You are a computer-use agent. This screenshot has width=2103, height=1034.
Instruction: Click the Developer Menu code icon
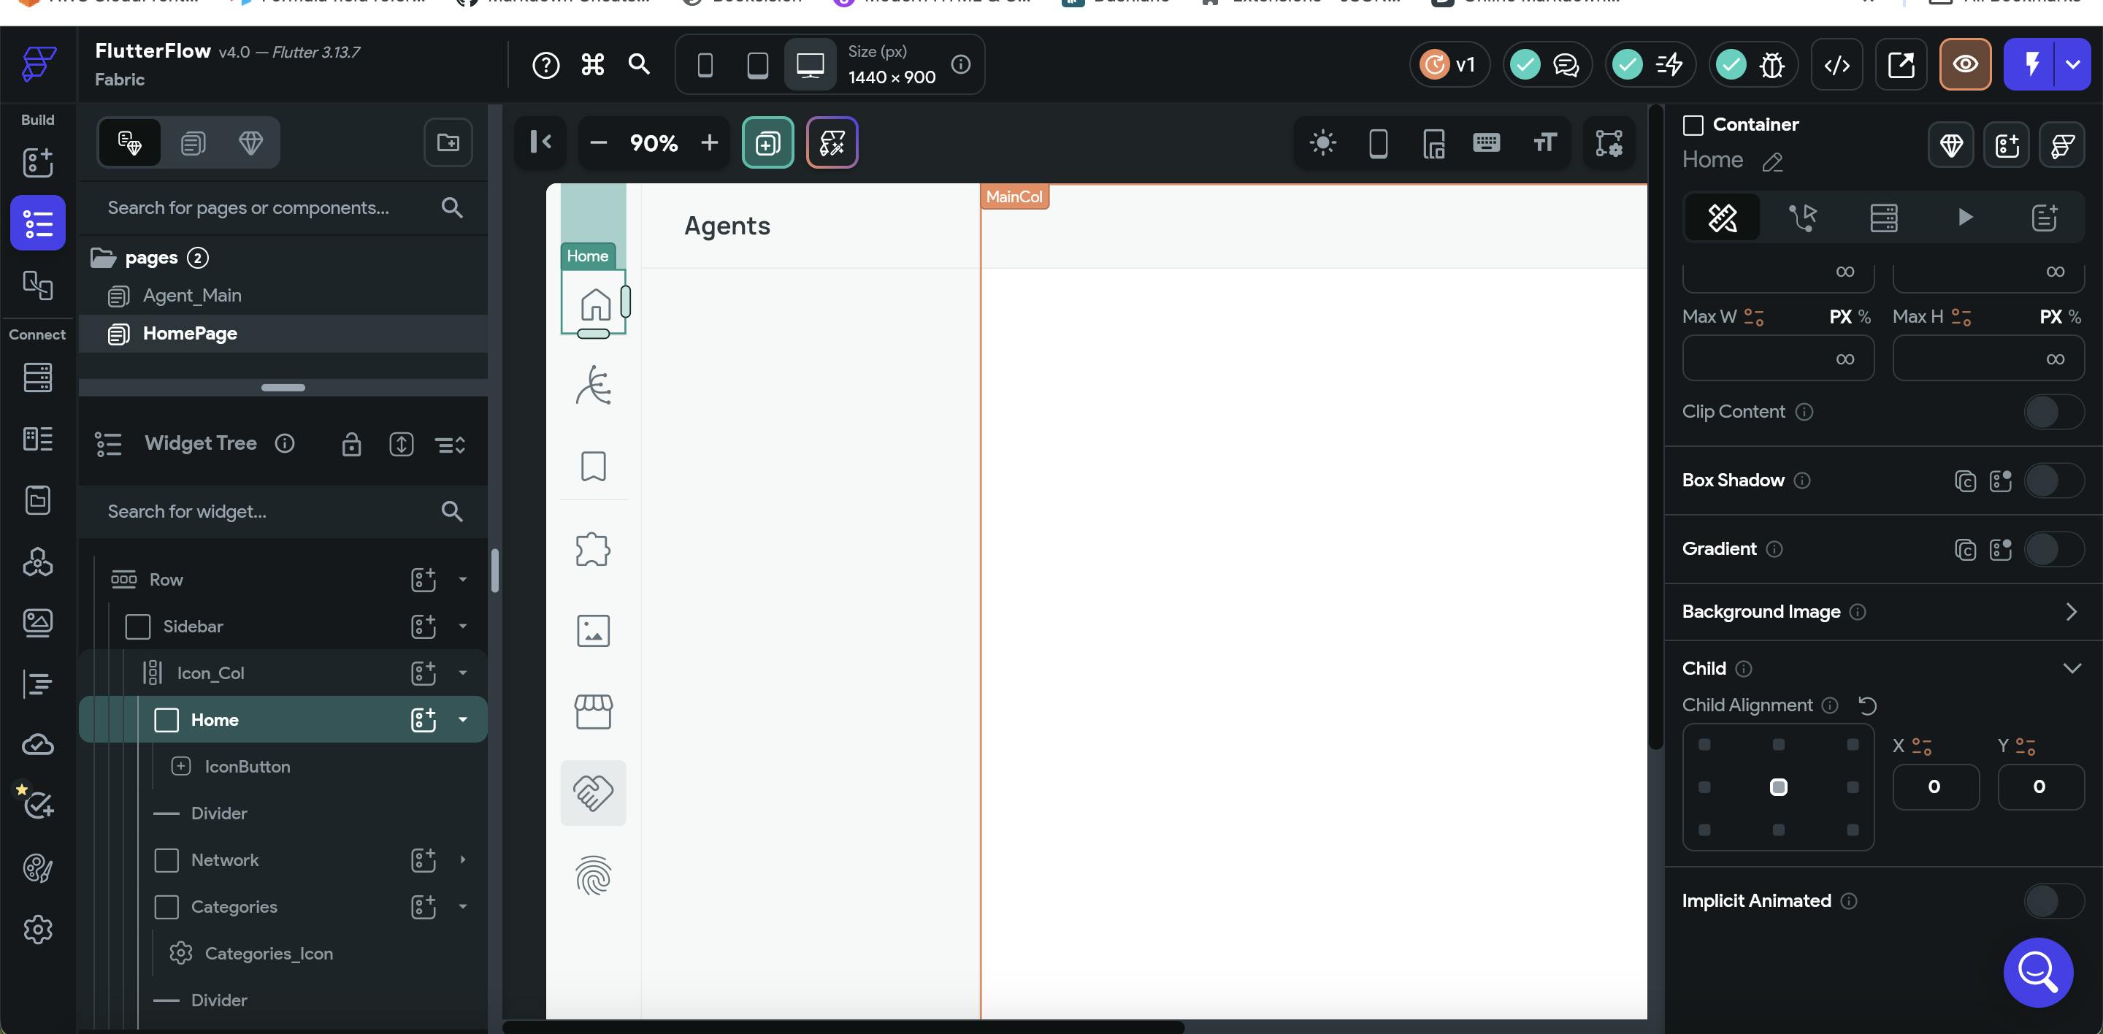tap(1837, 64)
